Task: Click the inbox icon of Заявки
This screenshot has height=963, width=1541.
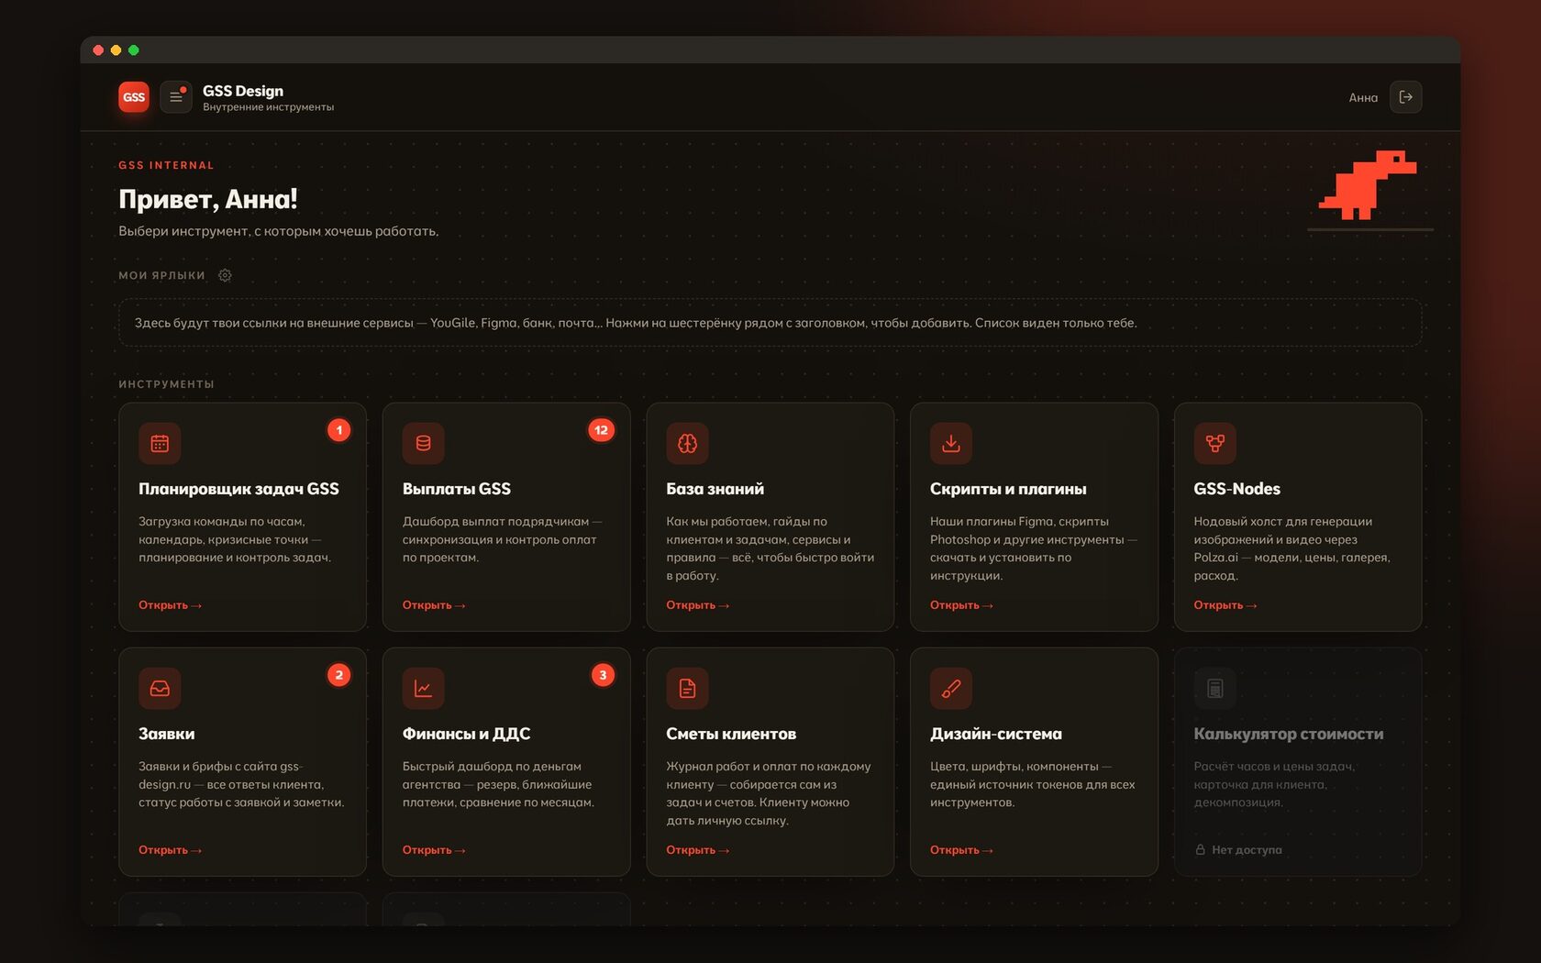Action: 160,689
